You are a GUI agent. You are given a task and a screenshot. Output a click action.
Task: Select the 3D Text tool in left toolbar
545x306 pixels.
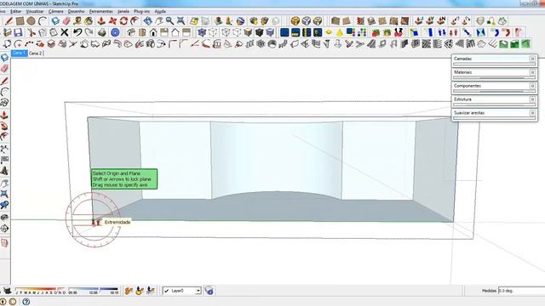point(4,171)
